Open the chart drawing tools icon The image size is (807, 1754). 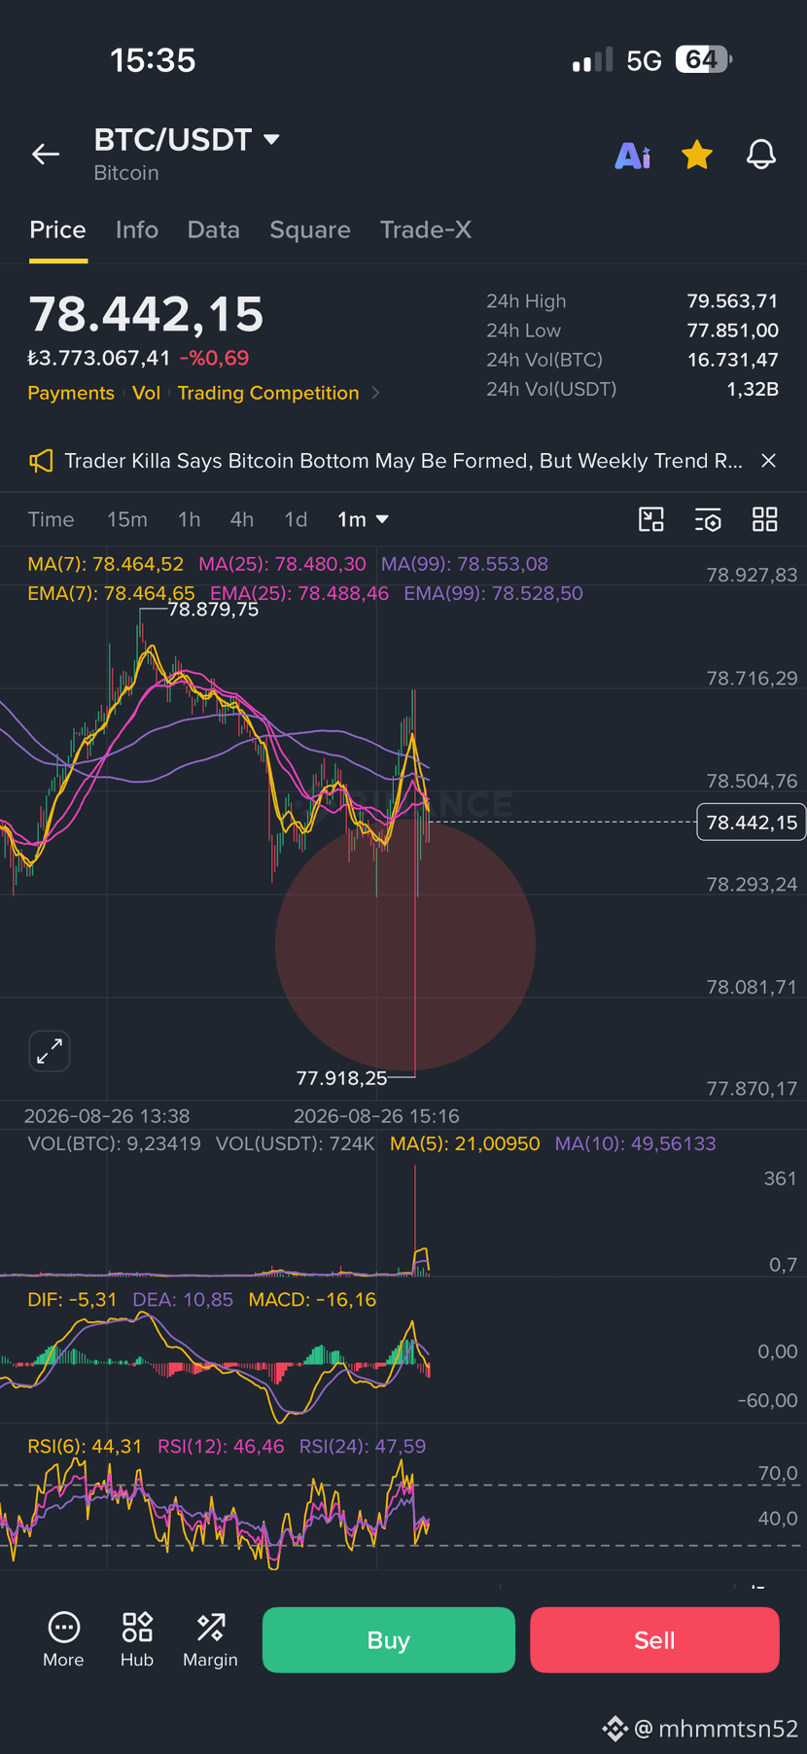click(650, 519)
